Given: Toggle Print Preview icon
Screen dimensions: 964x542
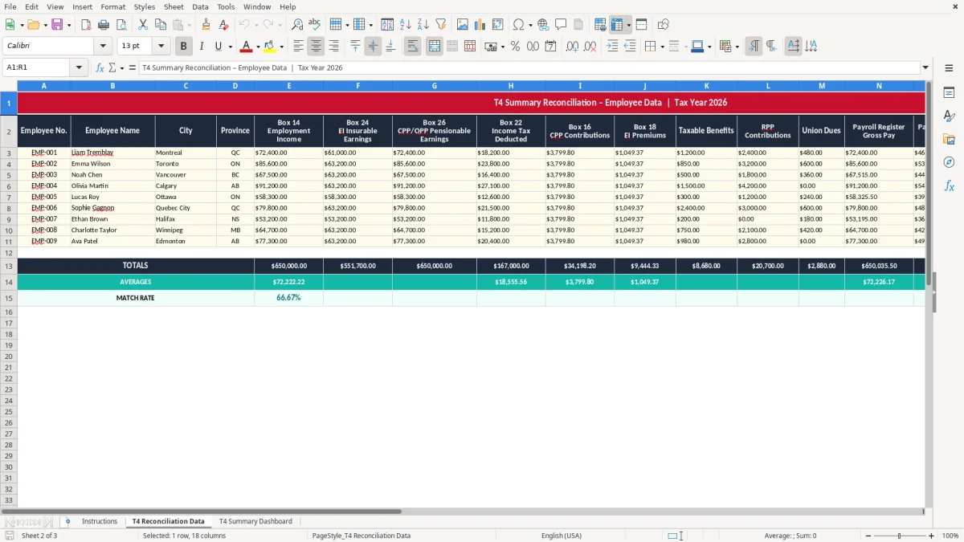Looking at the screenshot, I should coord(120,25).
